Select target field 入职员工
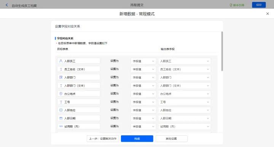 point(79,61)
